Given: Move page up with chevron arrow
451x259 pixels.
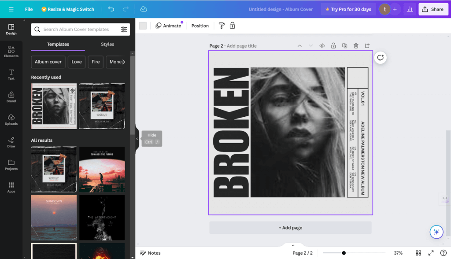Looking at the screenshot, I should (x=299, y=46).
